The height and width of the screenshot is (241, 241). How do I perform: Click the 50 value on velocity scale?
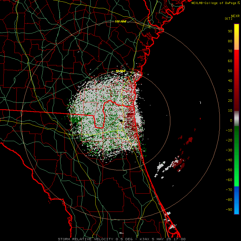pos(230,71)
